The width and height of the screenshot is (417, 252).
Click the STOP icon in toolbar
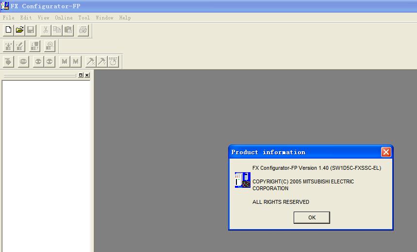coord(23,62)
